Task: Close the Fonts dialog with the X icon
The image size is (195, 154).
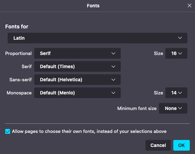Action: point(189,5)
